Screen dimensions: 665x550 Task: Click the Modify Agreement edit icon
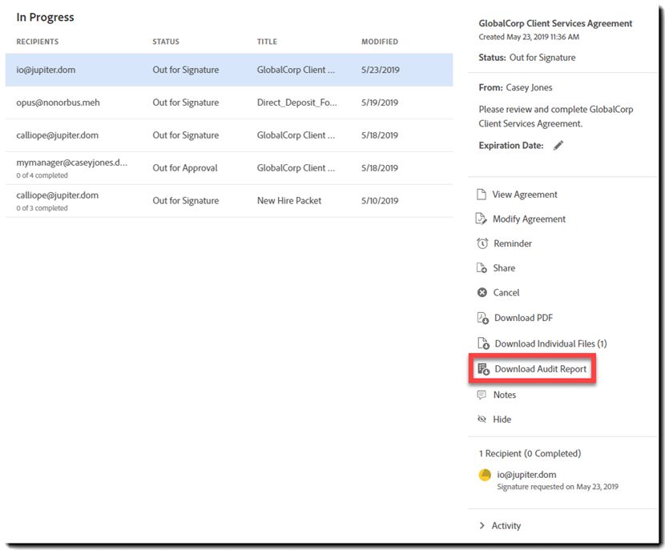pos(482,219)
